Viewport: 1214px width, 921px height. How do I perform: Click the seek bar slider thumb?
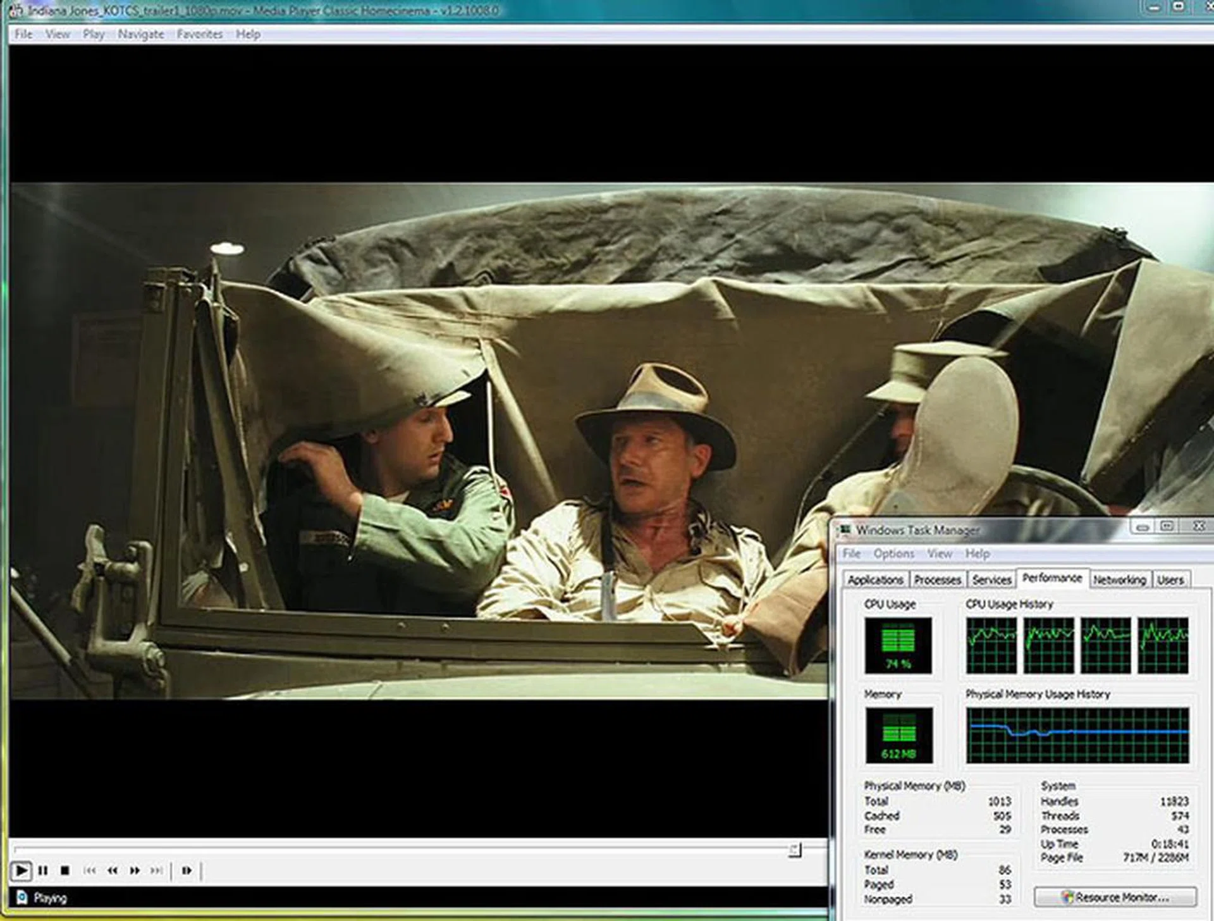click(x=795, y=850)
